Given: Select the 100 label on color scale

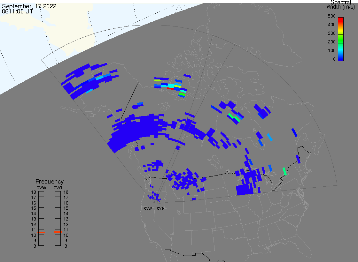Looking at the screenshot, I should coord(331,51).
